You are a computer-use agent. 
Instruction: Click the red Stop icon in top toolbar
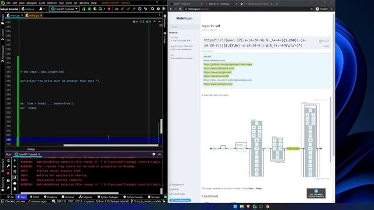[109, 9]
